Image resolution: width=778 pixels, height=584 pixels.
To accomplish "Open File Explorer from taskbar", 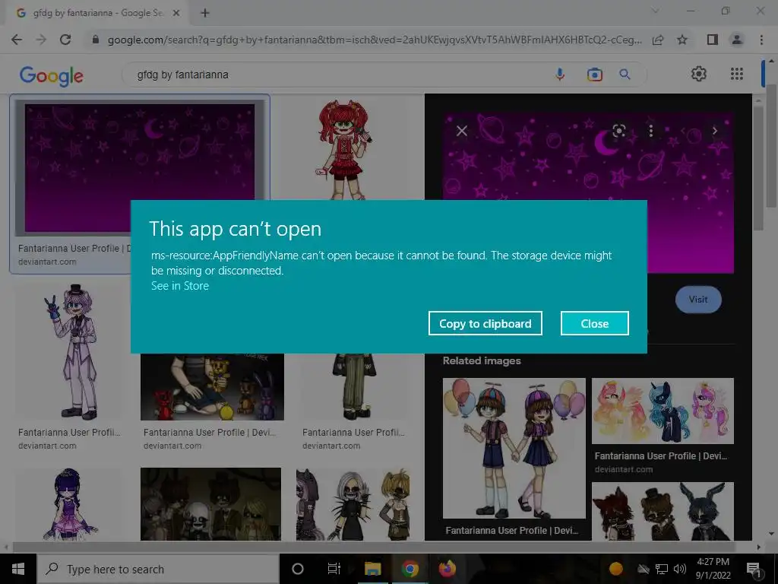I will click(x=372, y=569).
